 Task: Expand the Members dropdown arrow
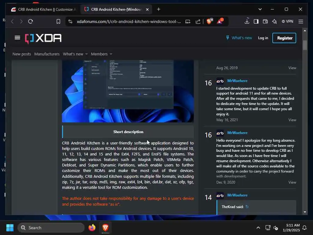(111, 54)
